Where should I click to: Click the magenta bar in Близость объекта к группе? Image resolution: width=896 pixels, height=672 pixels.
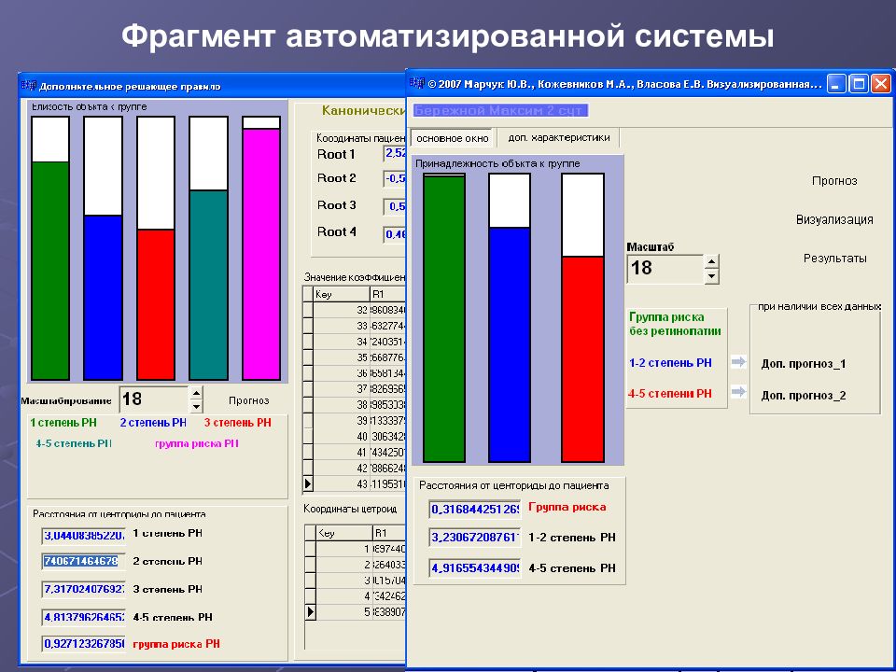point(261,254)
